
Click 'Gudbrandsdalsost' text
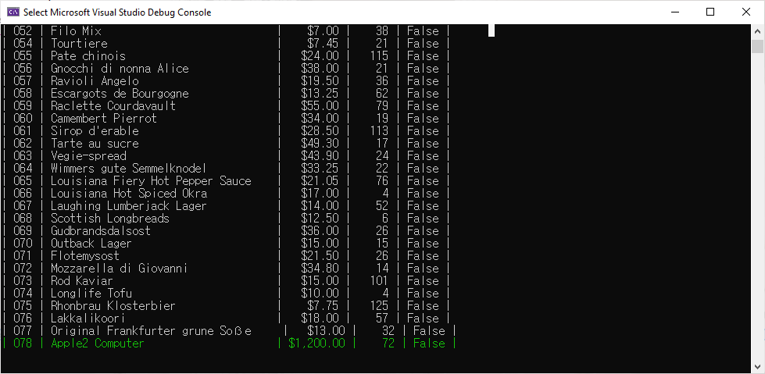101,231
